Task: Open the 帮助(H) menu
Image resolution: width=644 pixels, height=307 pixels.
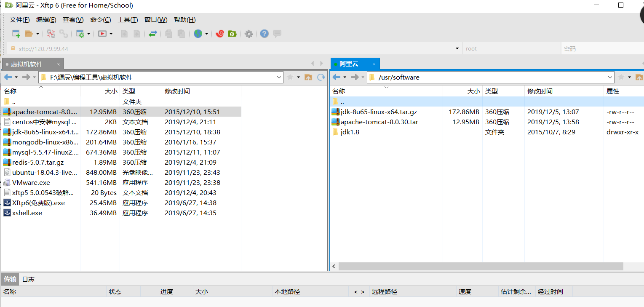Action: click(x=185, y=20)
